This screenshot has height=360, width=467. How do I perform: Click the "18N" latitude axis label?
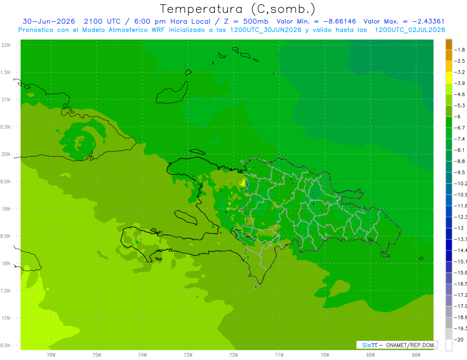(6, 264)
